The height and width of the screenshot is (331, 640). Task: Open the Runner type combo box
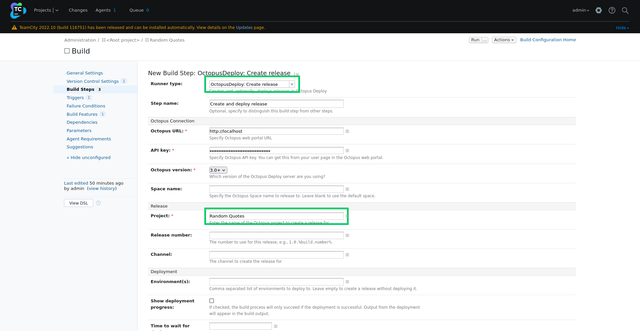[x=252, y=84]
